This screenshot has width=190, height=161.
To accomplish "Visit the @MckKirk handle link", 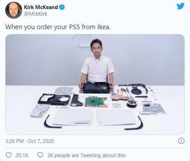I will click(36, 14).
